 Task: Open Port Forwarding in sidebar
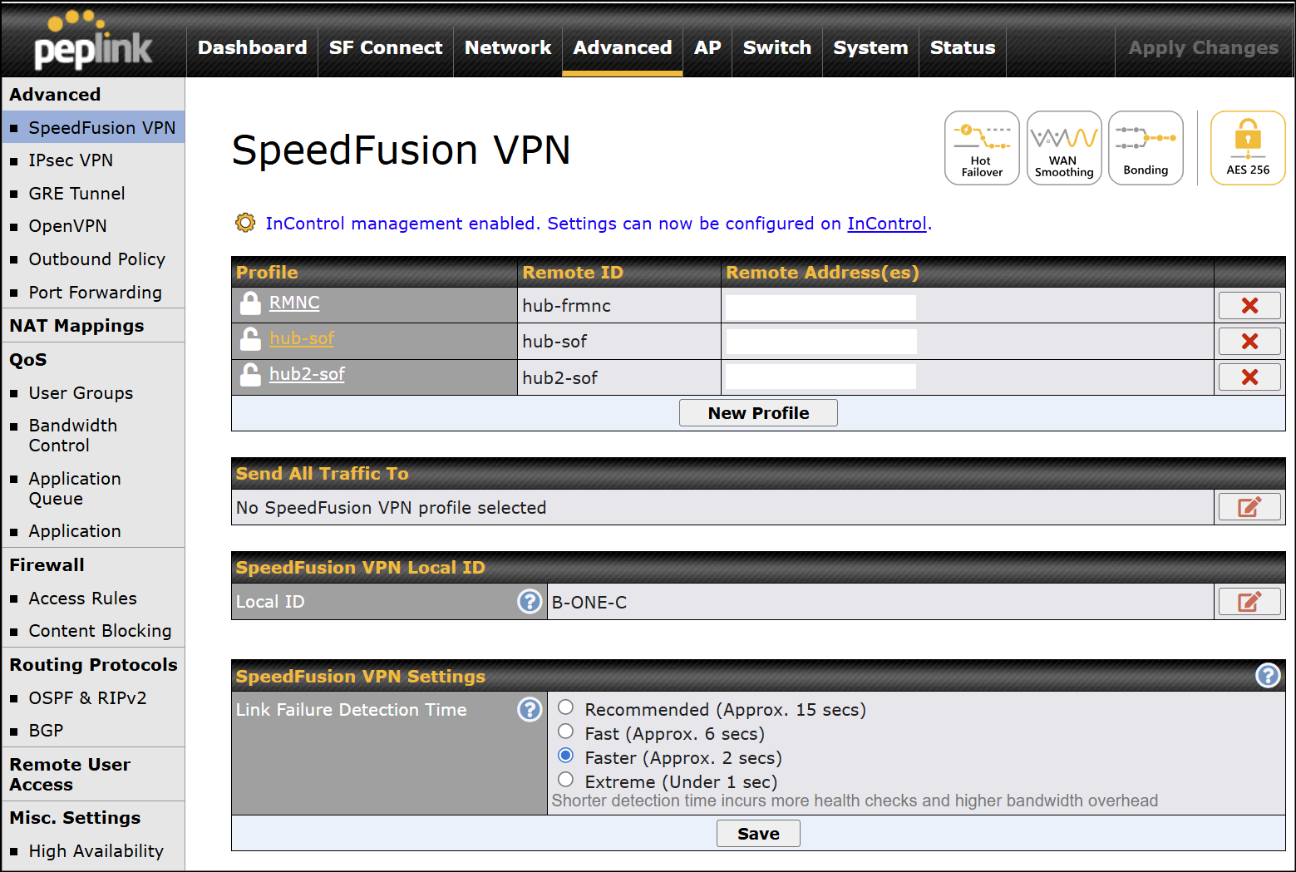[x=95, y=293]
